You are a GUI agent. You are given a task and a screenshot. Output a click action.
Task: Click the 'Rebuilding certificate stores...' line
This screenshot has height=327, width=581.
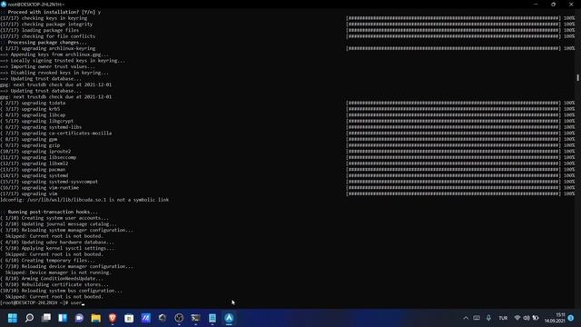click(54, 284)
